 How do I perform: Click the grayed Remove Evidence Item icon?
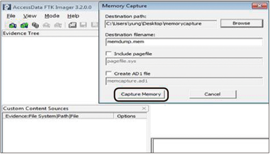tap(46, 25)
